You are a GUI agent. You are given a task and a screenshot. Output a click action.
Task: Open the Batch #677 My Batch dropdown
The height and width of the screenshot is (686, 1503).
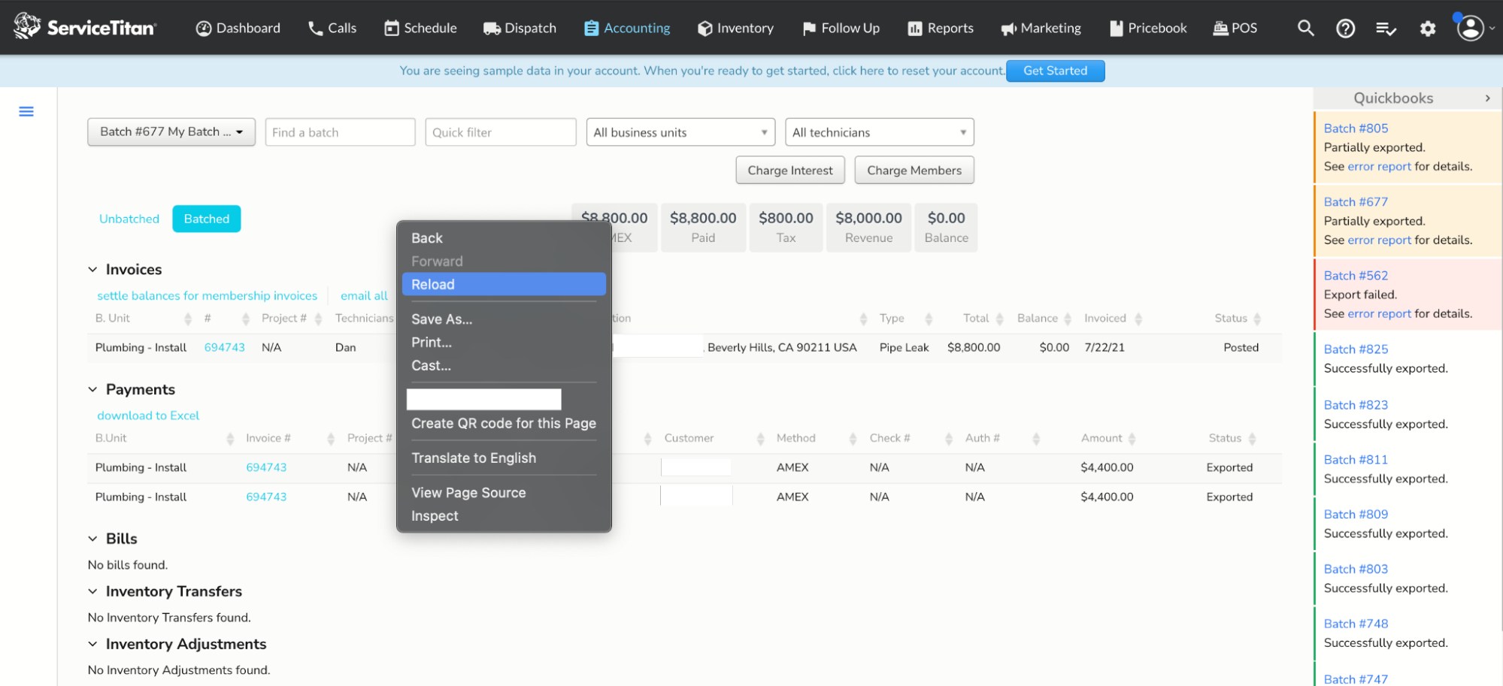tap(171, 131)
